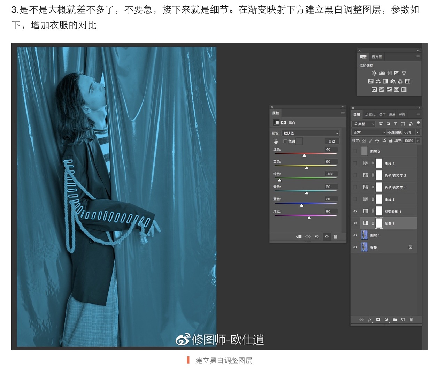Open the fill slider dropdown arrow
The height and width of the screenshot is (373, 446).
click(417, 141)
